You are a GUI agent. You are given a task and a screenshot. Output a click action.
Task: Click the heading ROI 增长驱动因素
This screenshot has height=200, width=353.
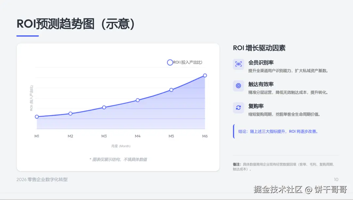point(259,48)
